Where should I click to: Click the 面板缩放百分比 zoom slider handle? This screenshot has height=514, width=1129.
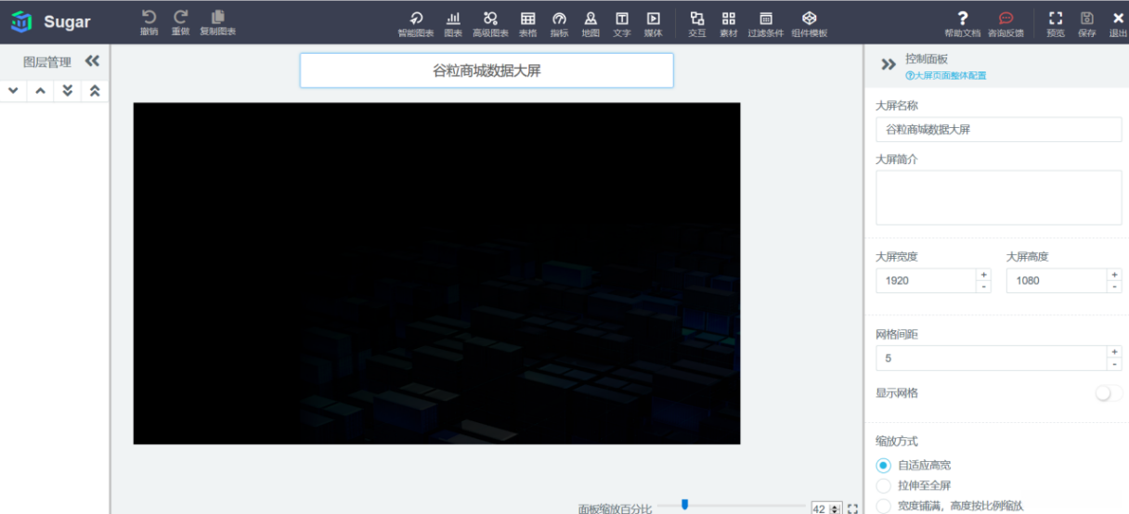(x=684, y=504)
